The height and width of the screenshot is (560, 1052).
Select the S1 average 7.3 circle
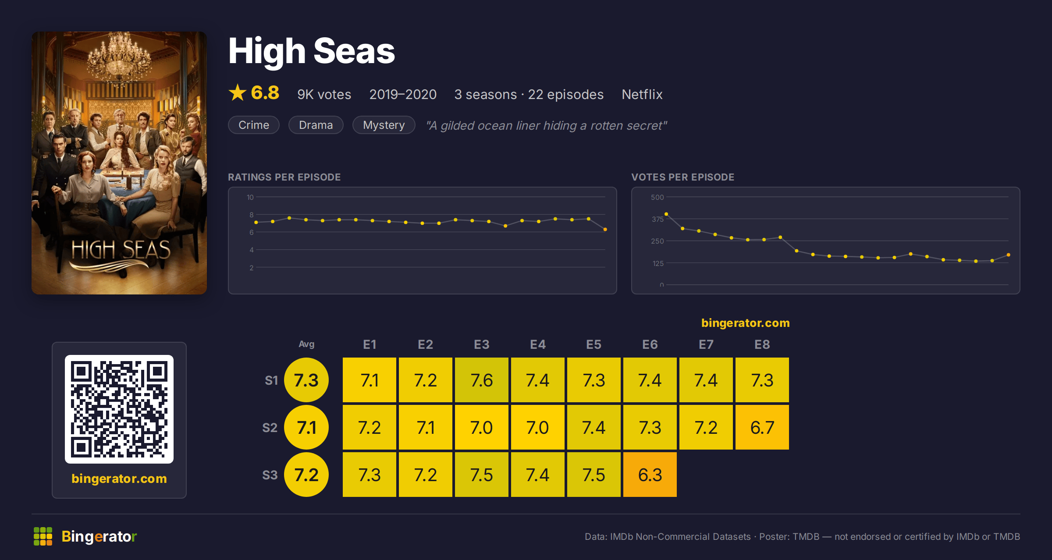pos(306,380)
